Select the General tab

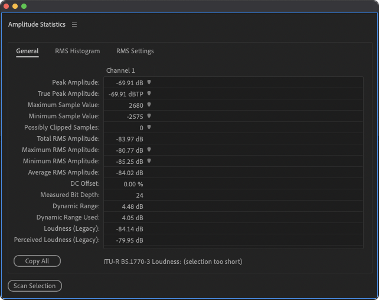[27, 51]
